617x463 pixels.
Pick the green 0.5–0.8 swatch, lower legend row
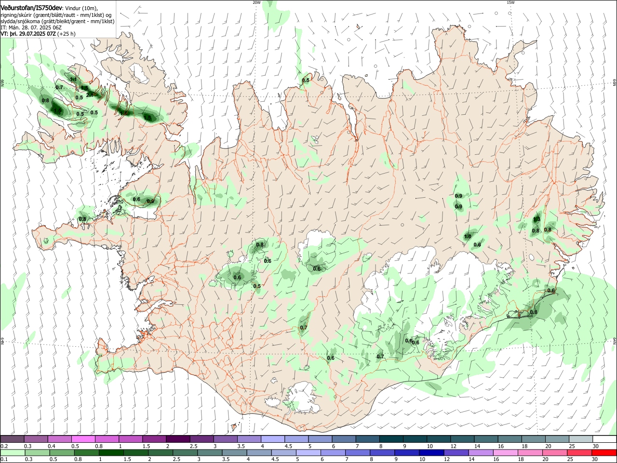pyautogui.click(x=62, y=452)
